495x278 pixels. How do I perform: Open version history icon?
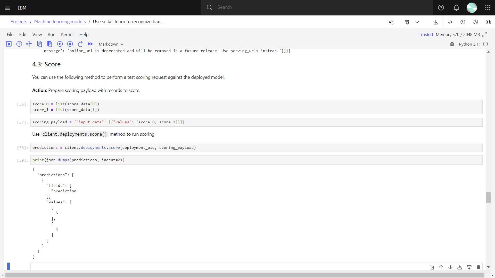[x=476, y=22]
